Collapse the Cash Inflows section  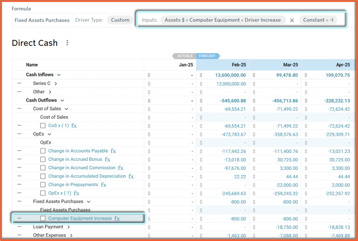pyautogui.click(x=59, y=75)
